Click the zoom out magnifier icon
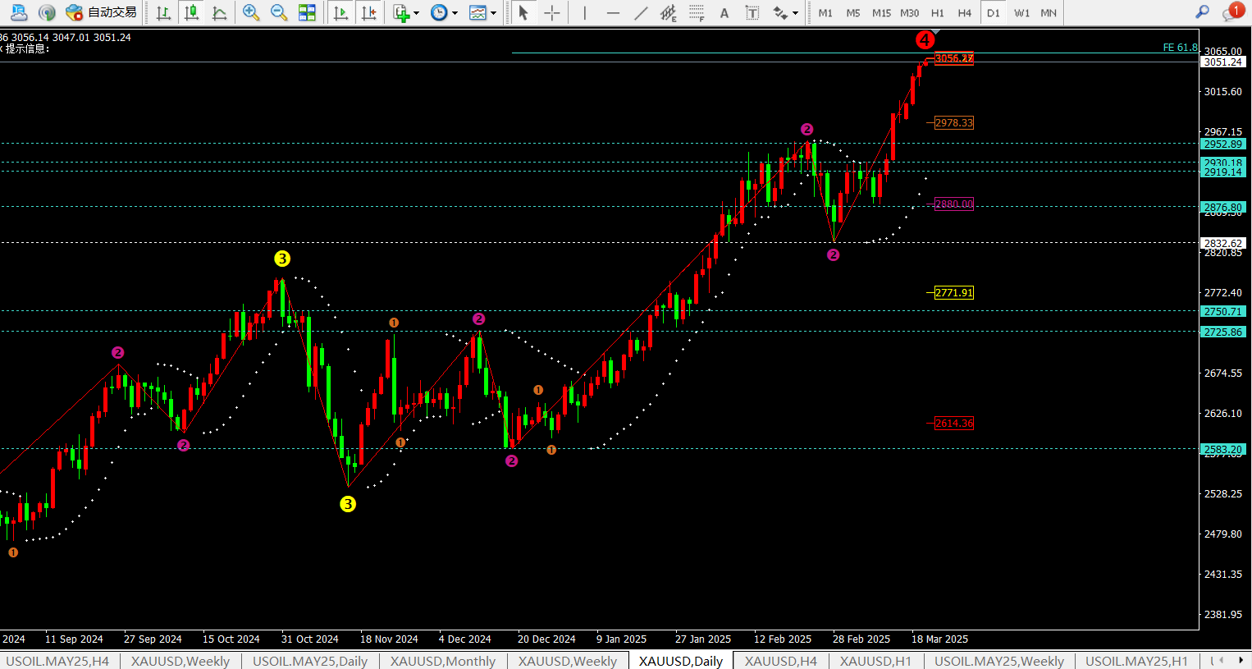This screenshot has height=669, width=1252. [279, 12]
